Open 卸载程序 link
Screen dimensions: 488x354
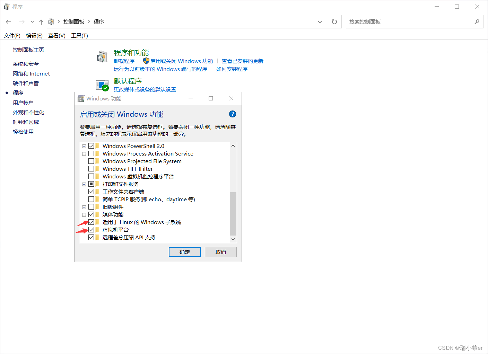coord(124,61)
